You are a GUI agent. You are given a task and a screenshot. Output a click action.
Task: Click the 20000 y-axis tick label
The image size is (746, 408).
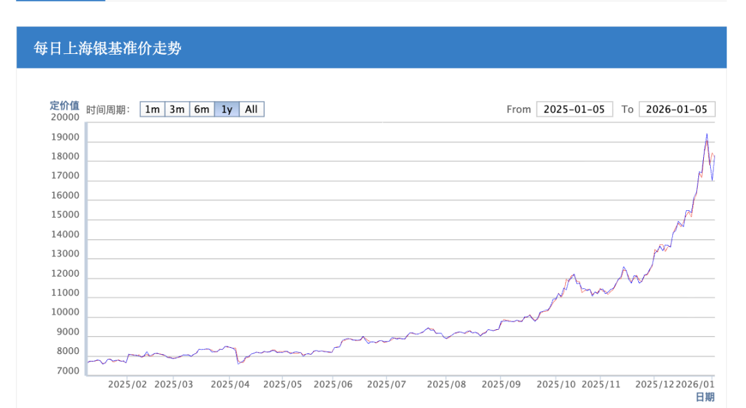[x=66, y=118]
